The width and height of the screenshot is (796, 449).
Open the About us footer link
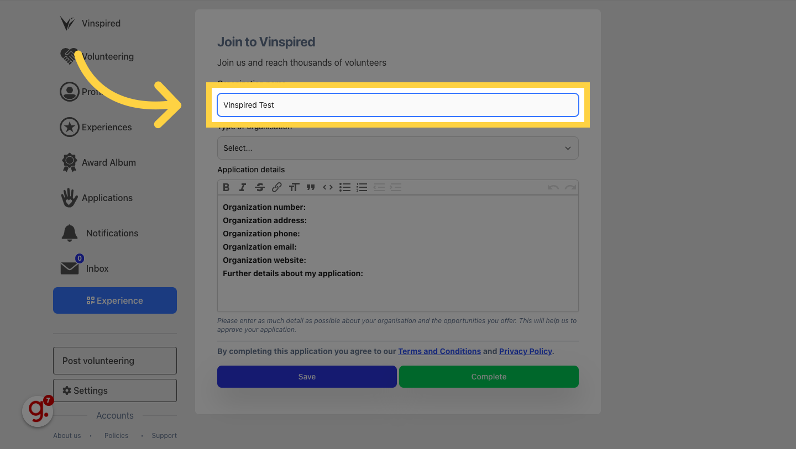click(67, 436)
